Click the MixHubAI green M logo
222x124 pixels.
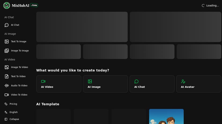pos(7,6)
